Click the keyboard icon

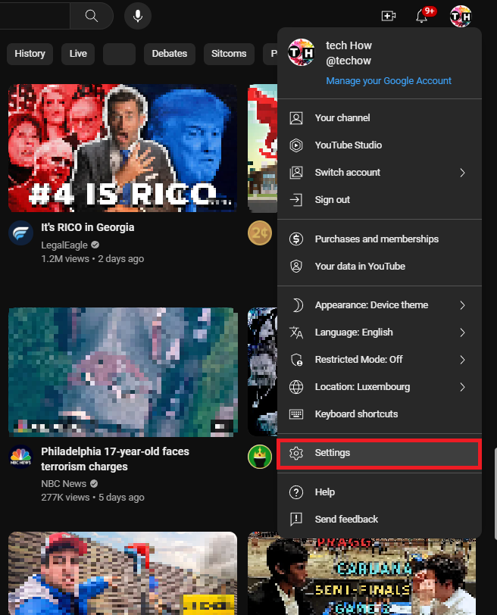point(296,414)
